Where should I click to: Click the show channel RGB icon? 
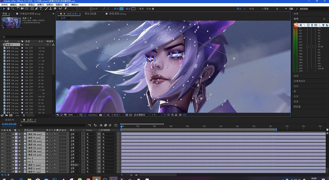point(108,115)
